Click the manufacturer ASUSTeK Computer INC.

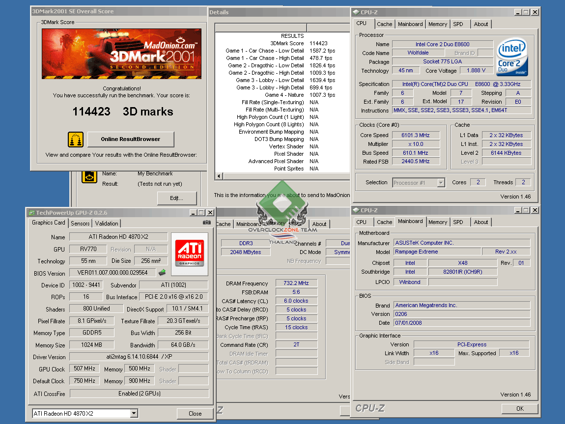pyautogui.click(x=462, y=243)
